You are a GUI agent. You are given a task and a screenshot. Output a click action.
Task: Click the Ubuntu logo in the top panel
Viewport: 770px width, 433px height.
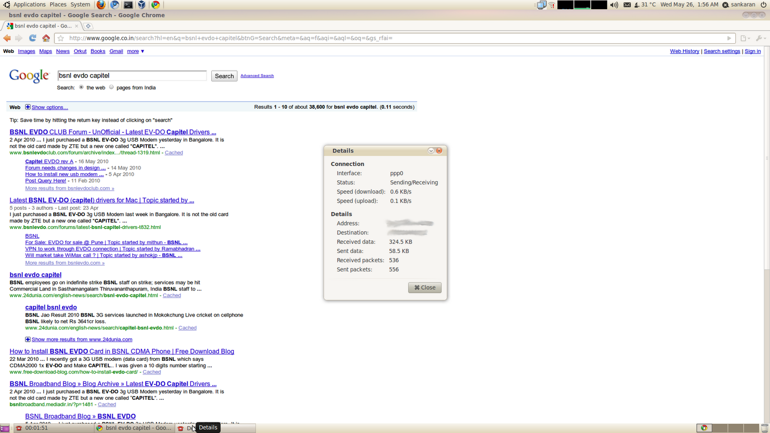(6, 5)
